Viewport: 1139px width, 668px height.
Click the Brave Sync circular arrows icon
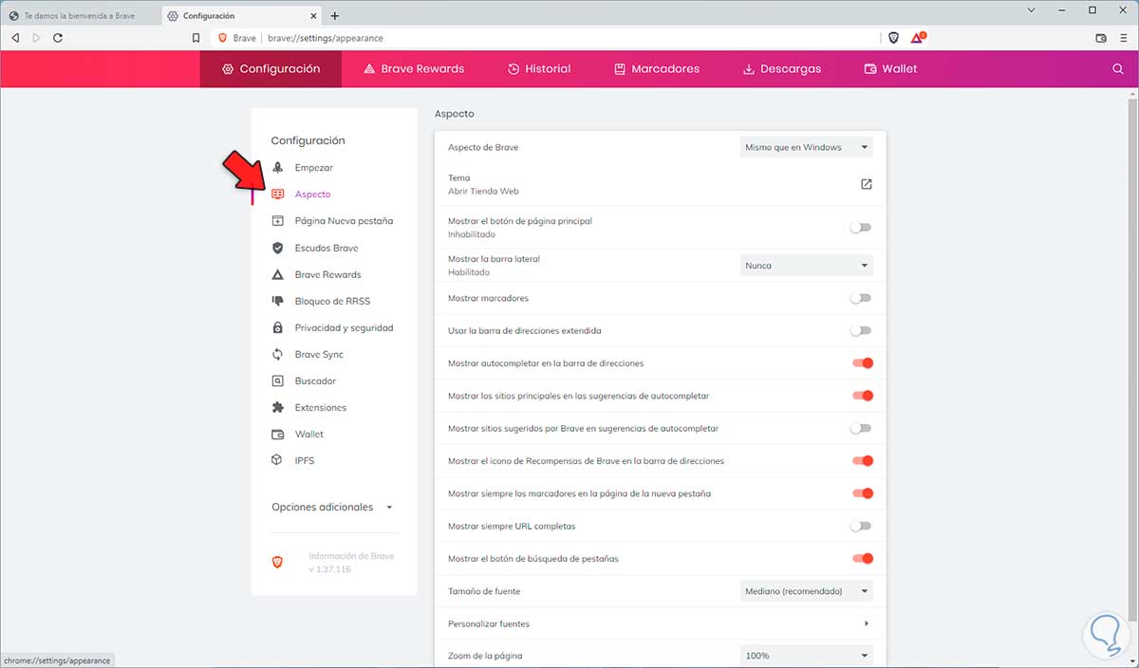pos(277,354)
